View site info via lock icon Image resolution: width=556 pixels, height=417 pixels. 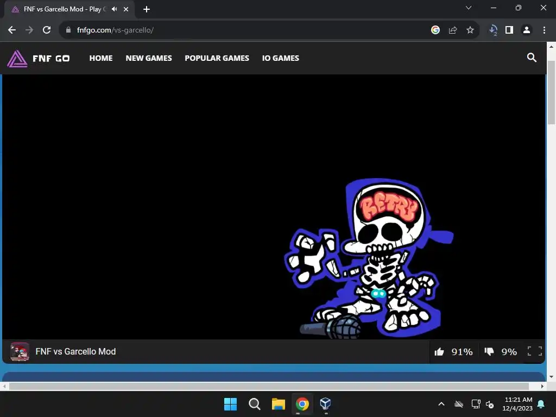pyautogui.click(x=68, y=30)
